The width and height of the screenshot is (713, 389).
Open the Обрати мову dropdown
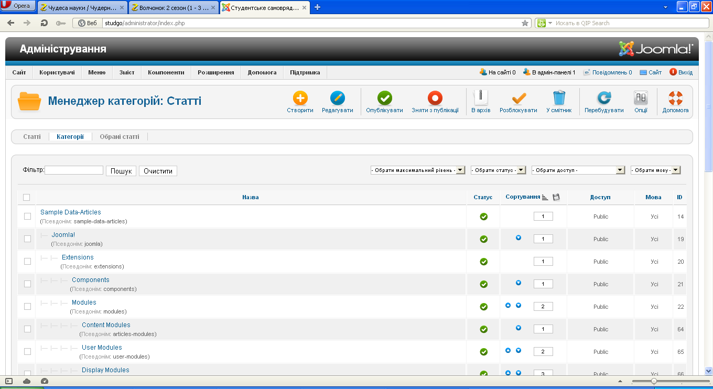[655, 170]
